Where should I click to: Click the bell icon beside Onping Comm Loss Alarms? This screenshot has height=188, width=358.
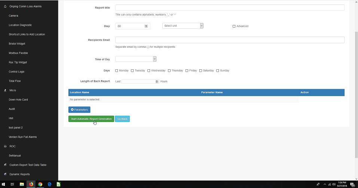click(x=5, y=6)
